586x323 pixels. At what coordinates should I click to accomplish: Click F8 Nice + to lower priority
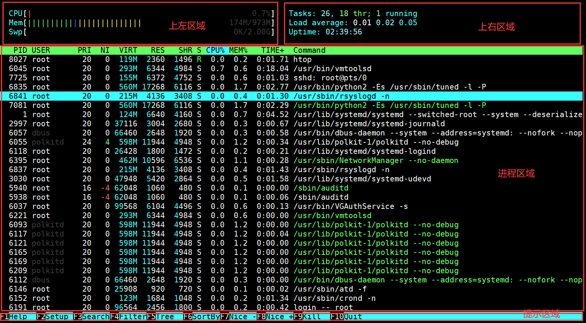point(276,316)
